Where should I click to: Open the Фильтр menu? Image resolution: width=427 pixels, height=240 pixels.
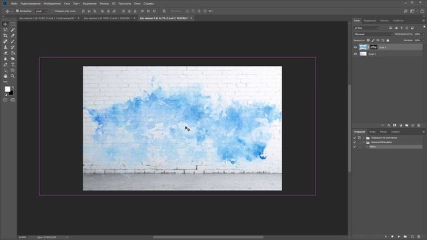click(104, 3)
